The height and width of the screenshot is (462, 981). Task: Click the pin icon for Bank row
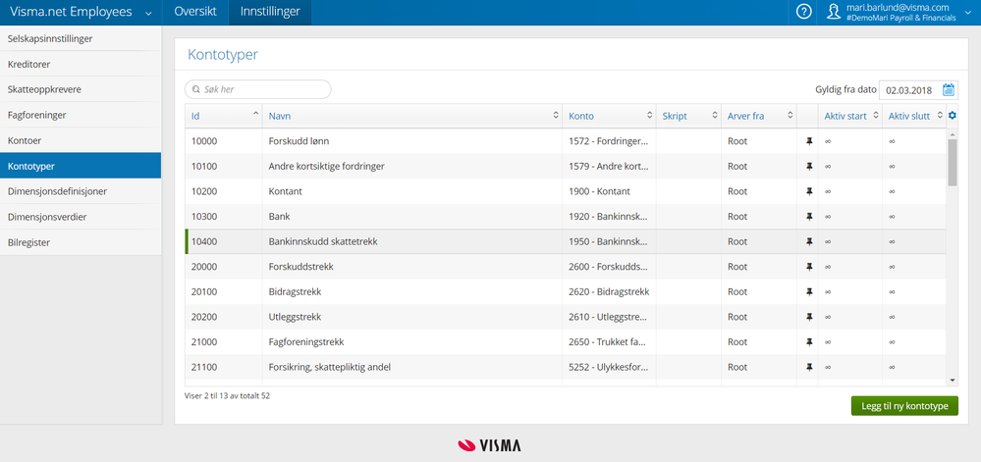[809, 217]
